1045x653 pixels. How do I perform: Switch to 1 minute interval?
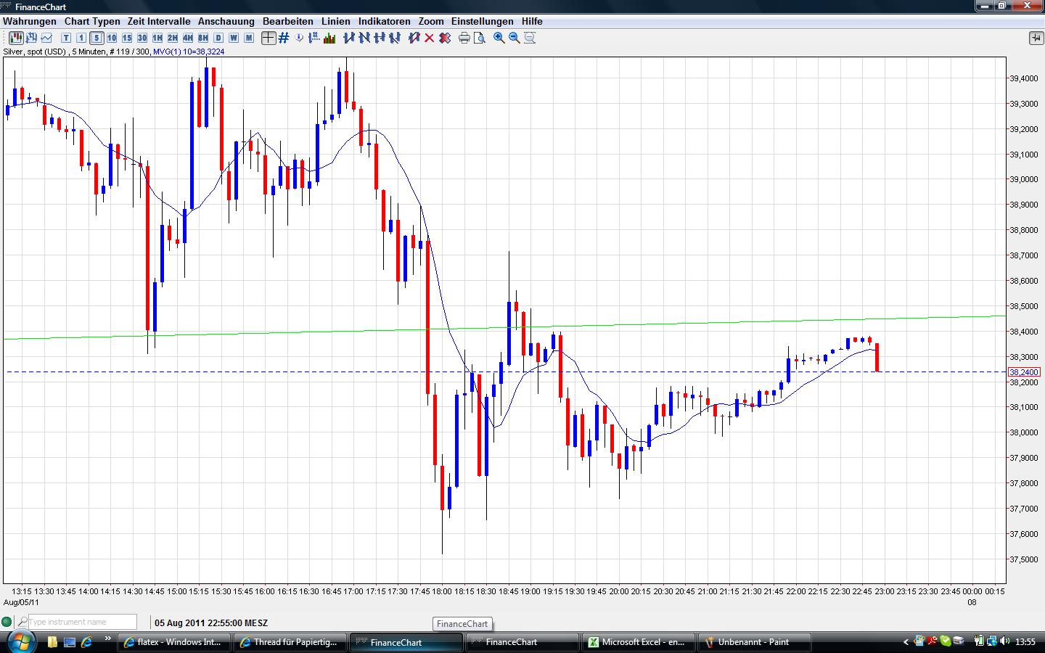[81, 38]
